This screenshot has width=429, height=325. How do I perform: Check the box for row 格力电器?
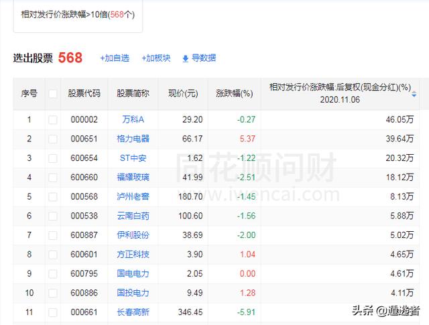click(52, 139)
